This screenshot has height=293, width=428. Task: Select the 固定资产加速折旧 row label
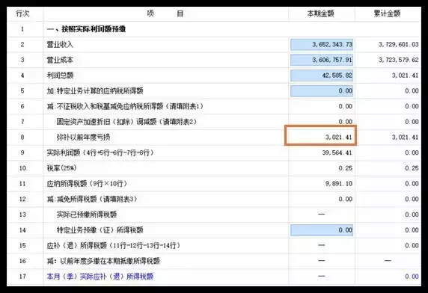[x=127, y=122]
